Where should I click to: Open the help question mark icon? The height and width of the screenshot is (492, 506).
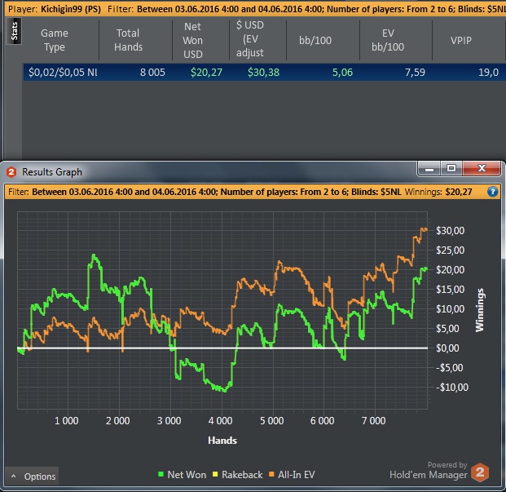click(492, 192)
